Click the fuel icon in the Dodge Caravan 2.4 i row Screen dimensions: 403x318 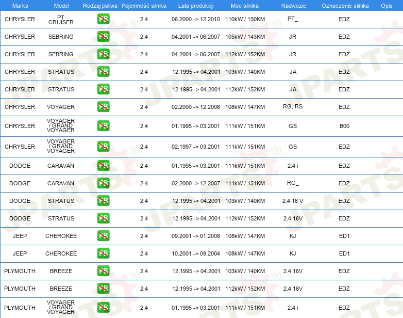click(103, 166)
